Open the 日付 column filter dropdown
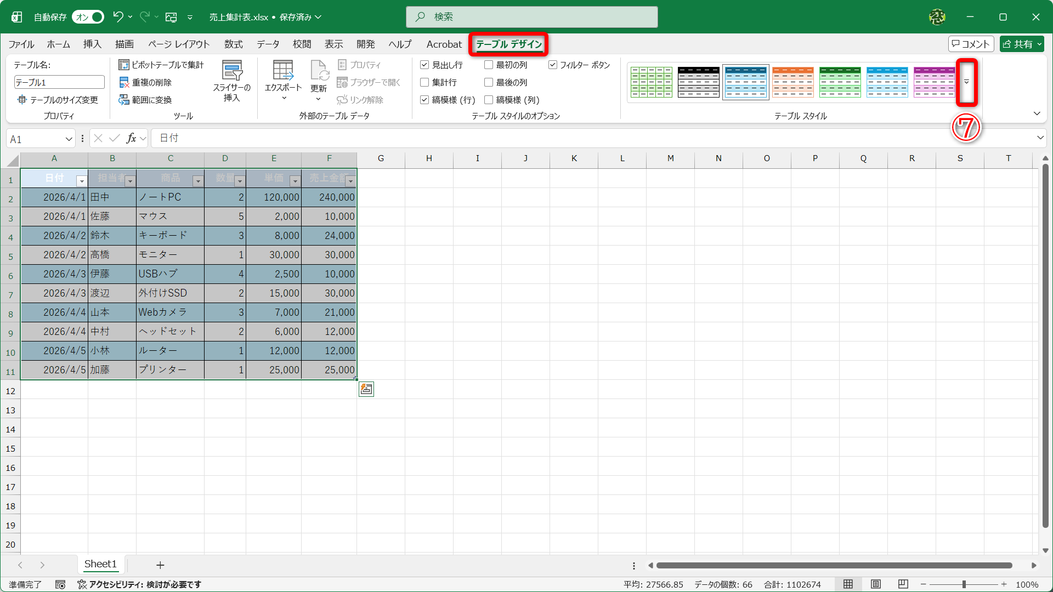Screen dimensions: 1053x592 (81, 181)
